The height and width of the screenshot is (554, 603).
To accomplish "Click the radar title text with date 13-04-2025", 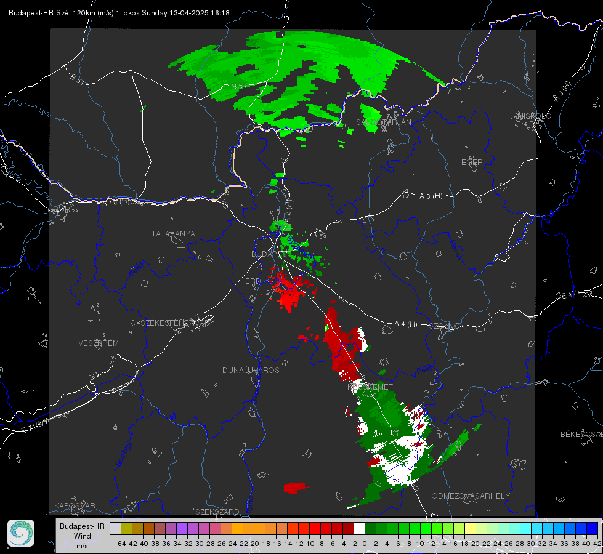I will (119, 13).
